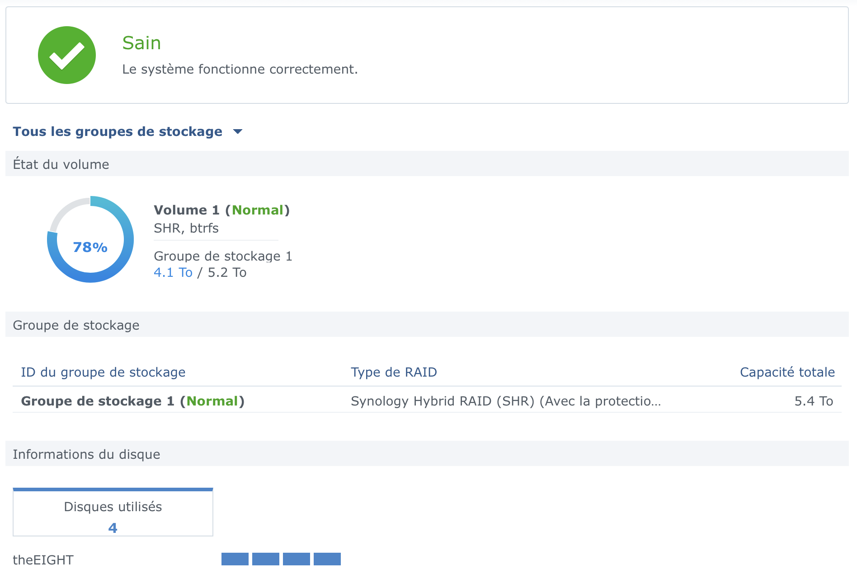Screen dimensions: 857x578
Task: Select the third disk slot block of theEIGHT
Action: click(297, 559)
